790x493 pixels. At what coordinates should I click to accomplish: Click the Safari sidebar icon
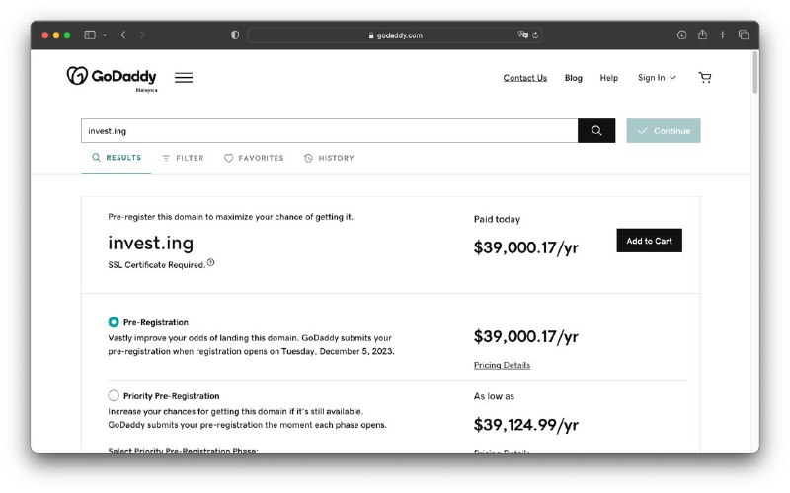tap(90, 35)
